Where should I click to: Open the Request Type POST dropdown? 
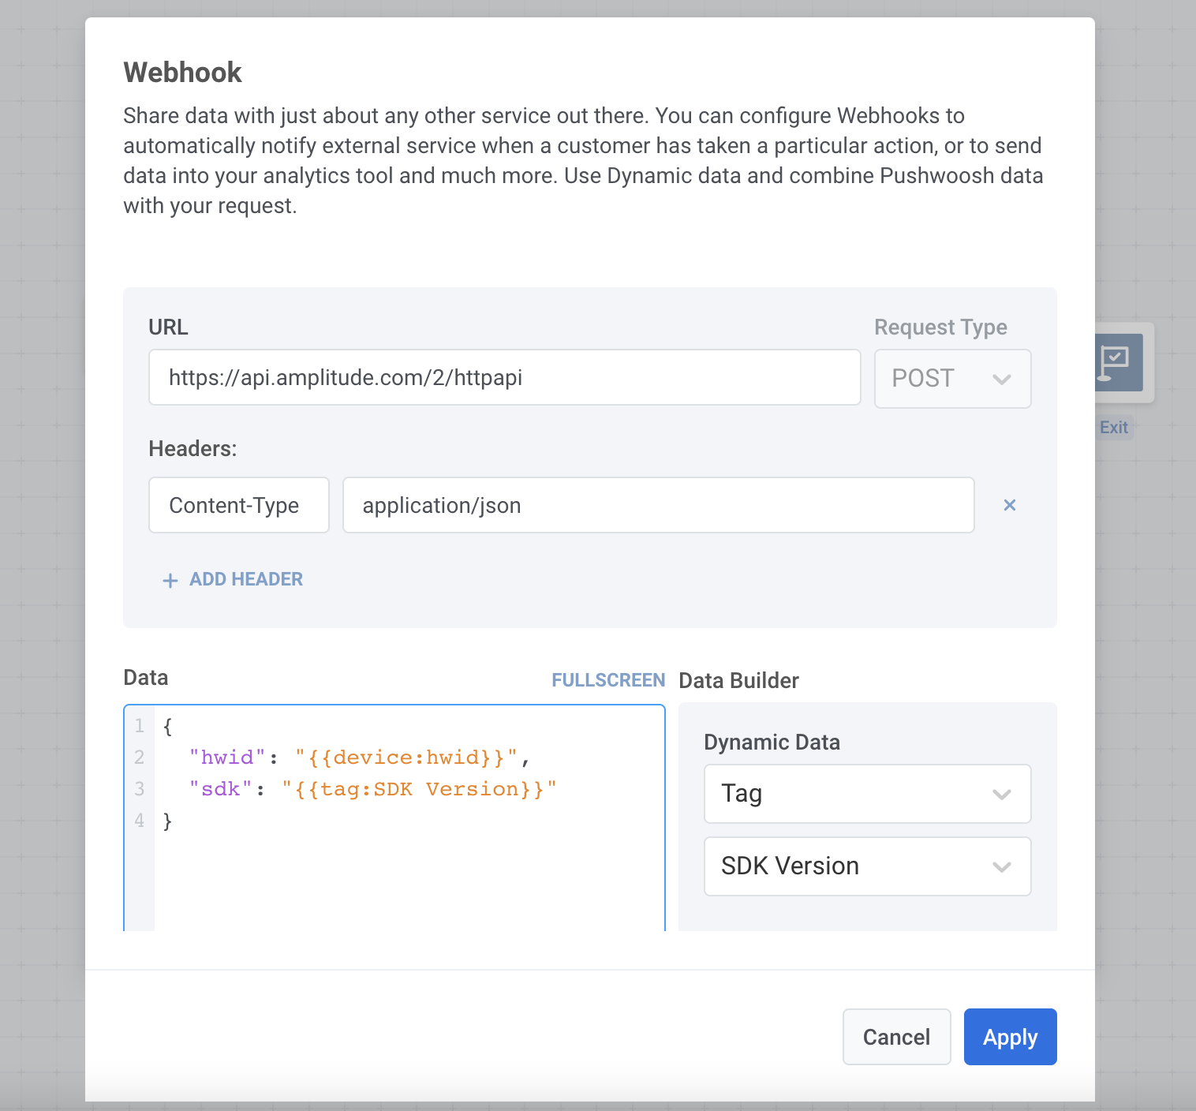tap(952, 379)
